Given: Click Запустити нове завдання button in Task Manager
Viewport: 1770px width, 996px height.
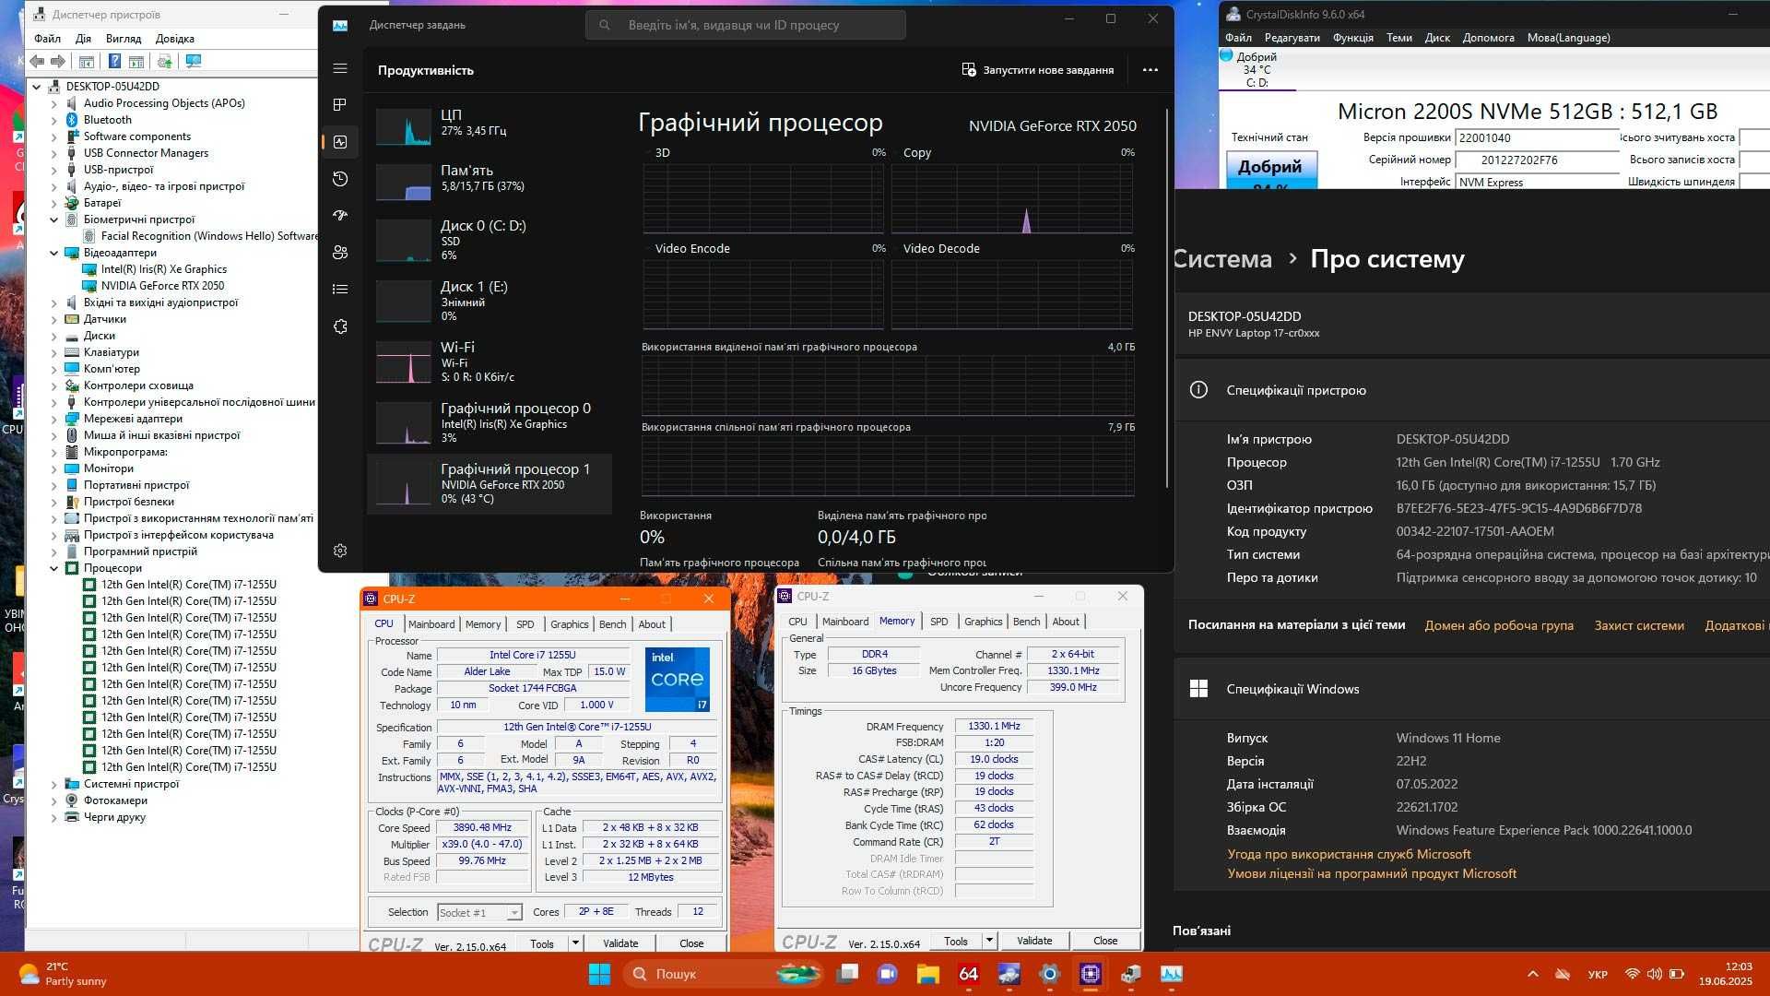Looking at the screenshot, I should [x=1038, y=70].
